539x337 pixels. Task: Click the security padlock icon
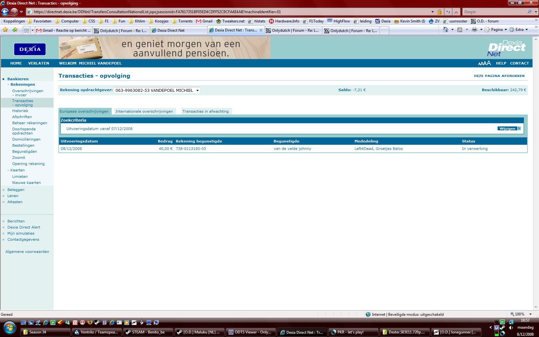coord(439,12)
